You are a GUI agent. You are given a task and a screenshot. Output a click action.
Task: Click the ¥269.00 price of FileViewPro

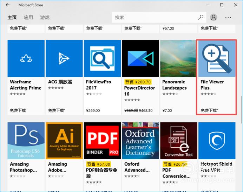pyautogui.click(x=93, y=110)
